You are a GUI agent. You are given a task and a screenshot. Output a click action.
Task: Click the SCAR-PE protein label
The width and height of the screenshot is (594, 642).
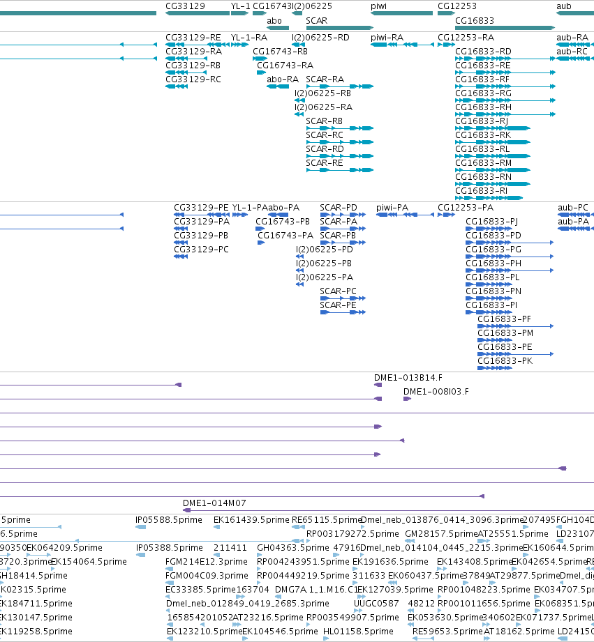338,305
